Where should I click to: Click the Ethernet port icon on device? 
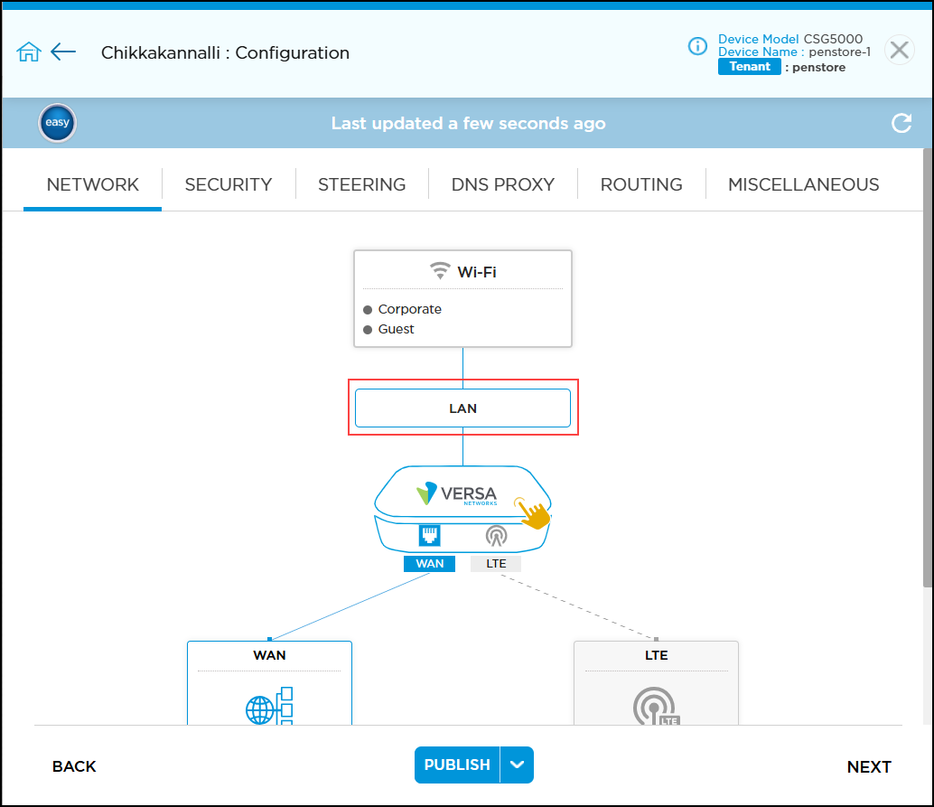click(x=429, y=535)
